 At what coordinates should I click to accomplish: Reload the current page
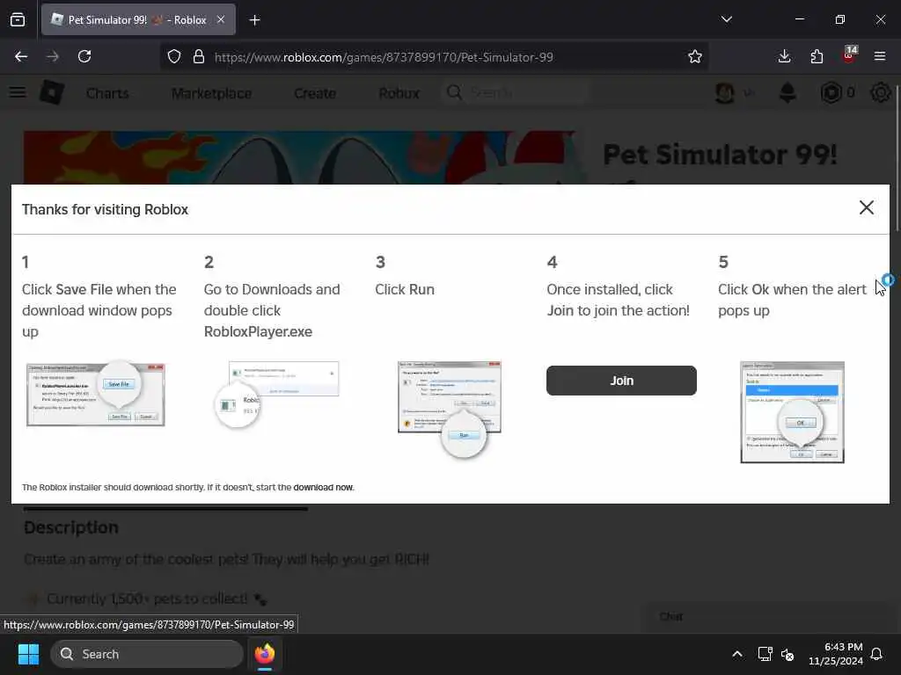pyautogui.click(x=84, y=57)
